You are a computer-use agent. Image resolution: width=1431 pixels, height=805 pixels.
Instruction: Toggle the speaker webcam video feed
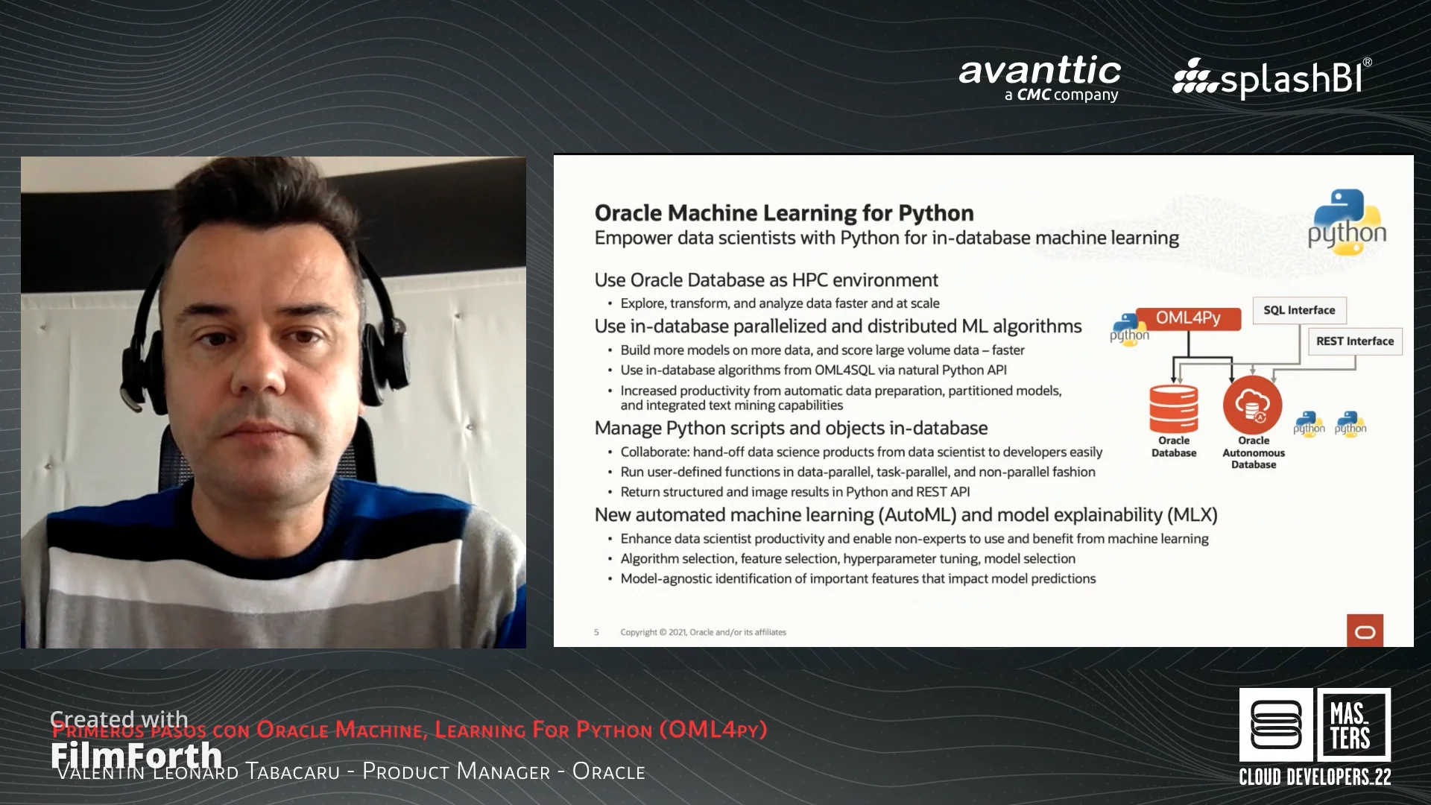coord(274,402)
